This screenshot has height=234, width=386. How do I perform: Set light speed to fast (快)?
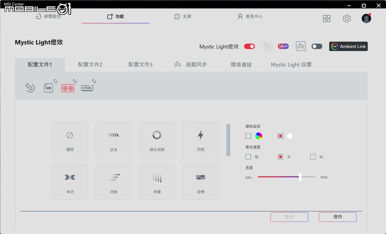[x=313, y=157]
